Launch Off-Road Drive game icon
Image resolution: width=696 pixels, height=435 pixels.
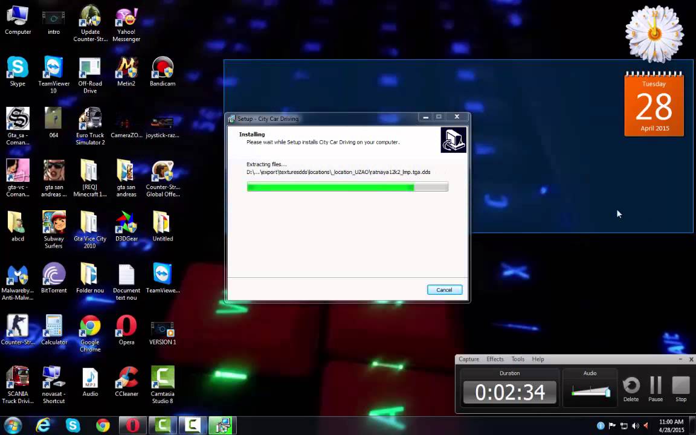[x=90, y=74]
